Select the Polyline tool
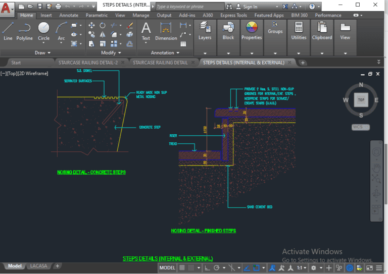Image resolution: width=388 pixels, height=274 pixels. [24, 31]
